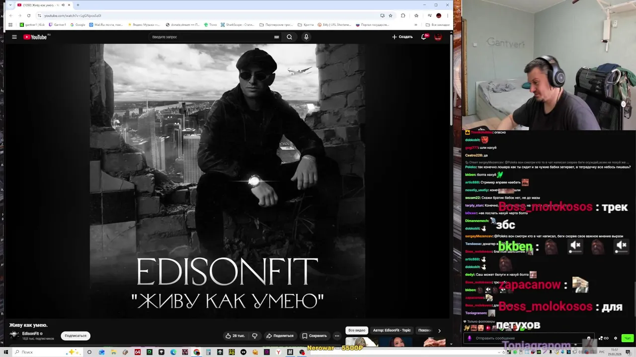Open the emoji picker in chat input
The height and width of the screenshot is (357, 636).
coord(589,338)
